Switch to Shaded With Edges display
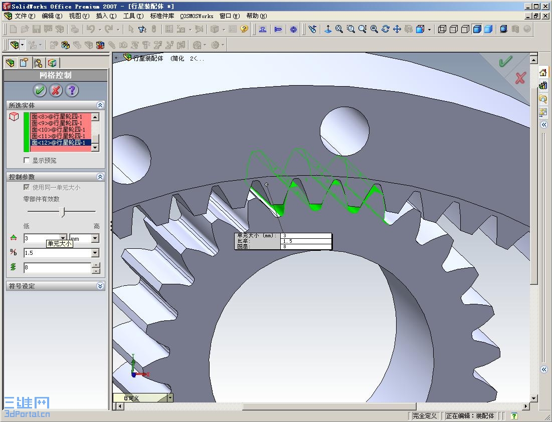Image resolution: width=552 pixels, height=422 pixels. tap(477, 29)
